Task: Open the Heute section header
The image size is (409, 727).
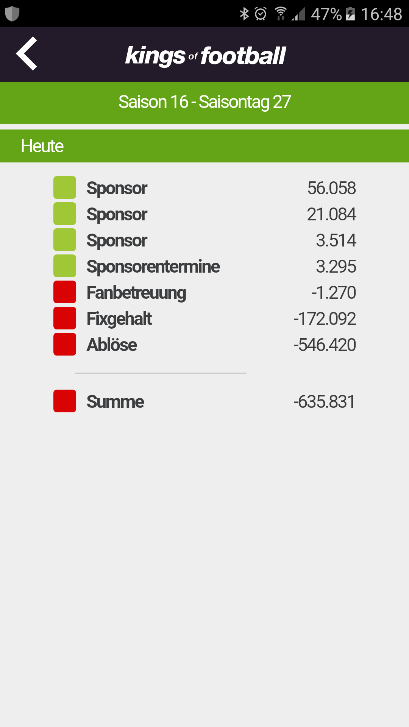Action: (204, 146)
